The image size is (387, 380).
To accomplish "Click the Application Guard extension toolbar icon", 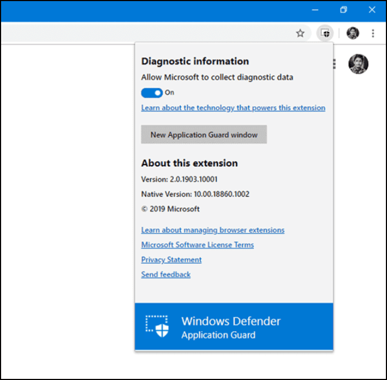I will (x=325, y=33).
